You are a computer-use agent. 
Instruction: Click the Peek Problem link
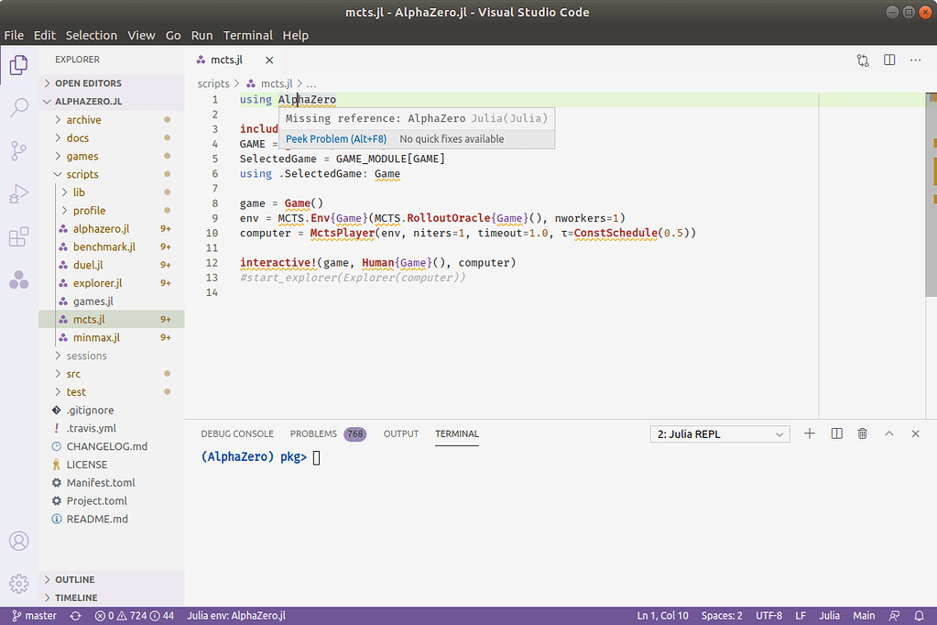click(336, 139)
